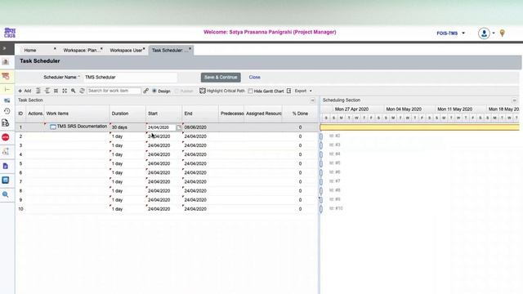Check the Hide Gantt Chart checkbox
The image size is (523, 294).
pos(250,91)
